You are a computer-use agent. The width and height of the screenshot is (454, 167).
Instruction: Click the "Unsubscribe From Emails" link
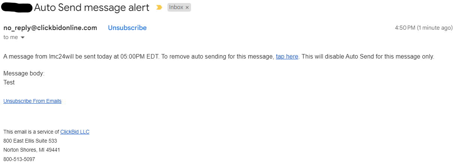32,101
